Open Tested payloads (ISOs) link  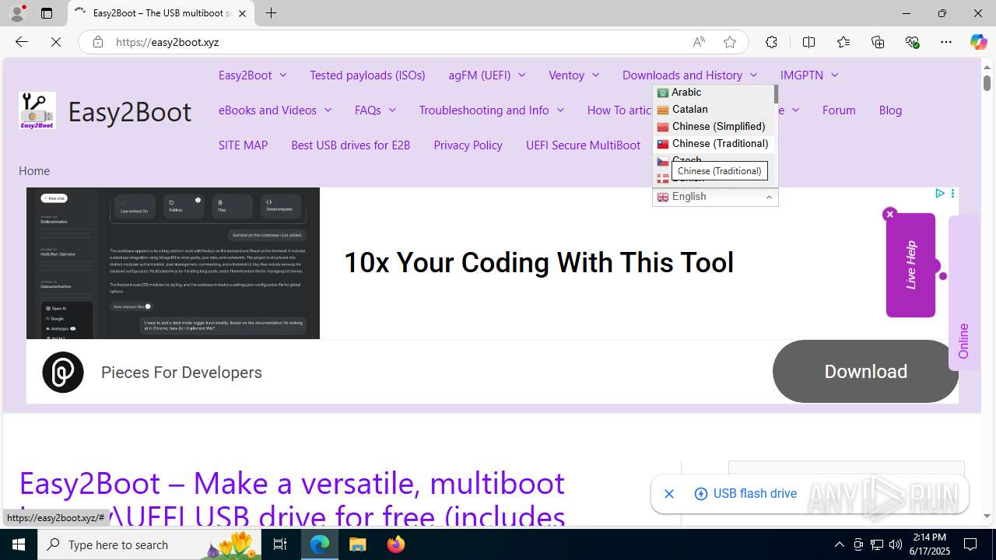pyautogui.click(x=367, y=75)
